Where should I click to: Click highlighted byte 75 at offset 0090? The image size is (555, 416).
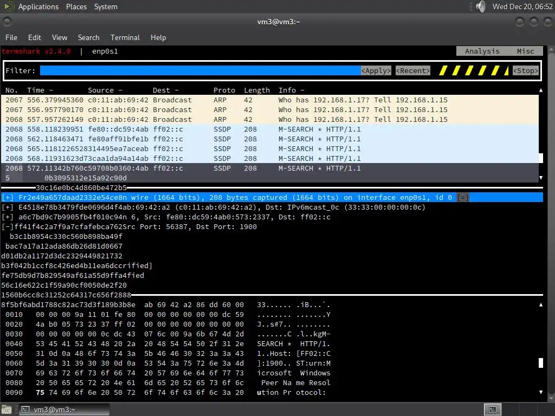(40, 392)
